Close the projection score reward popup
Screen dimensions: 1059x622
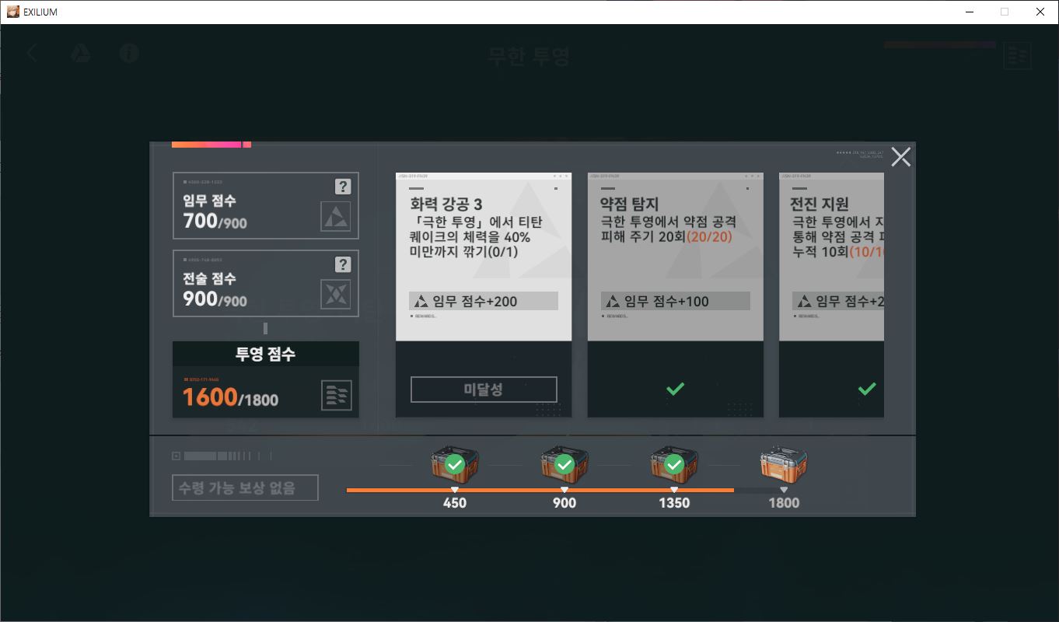[900, 157]
